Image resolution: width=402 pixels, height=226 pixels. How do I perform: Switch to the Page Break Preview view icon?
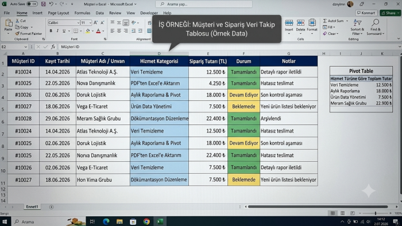tap(353, 213)
